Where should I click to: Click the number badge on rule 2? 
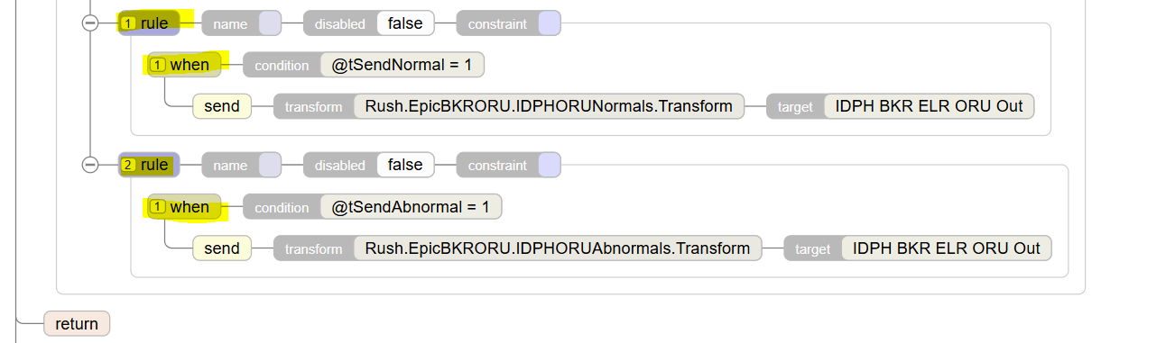click(129, 165)
